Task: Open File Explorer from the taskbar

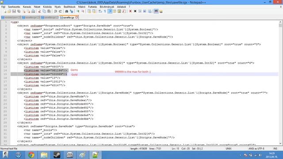Action: (44, 155)
